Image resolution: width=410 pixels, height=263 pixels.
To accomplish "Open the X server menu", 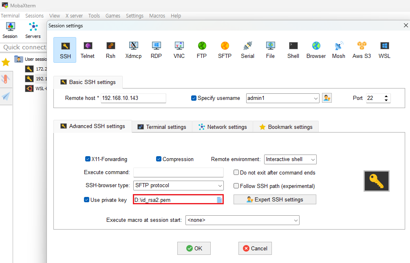I will (x=74, y=16).
